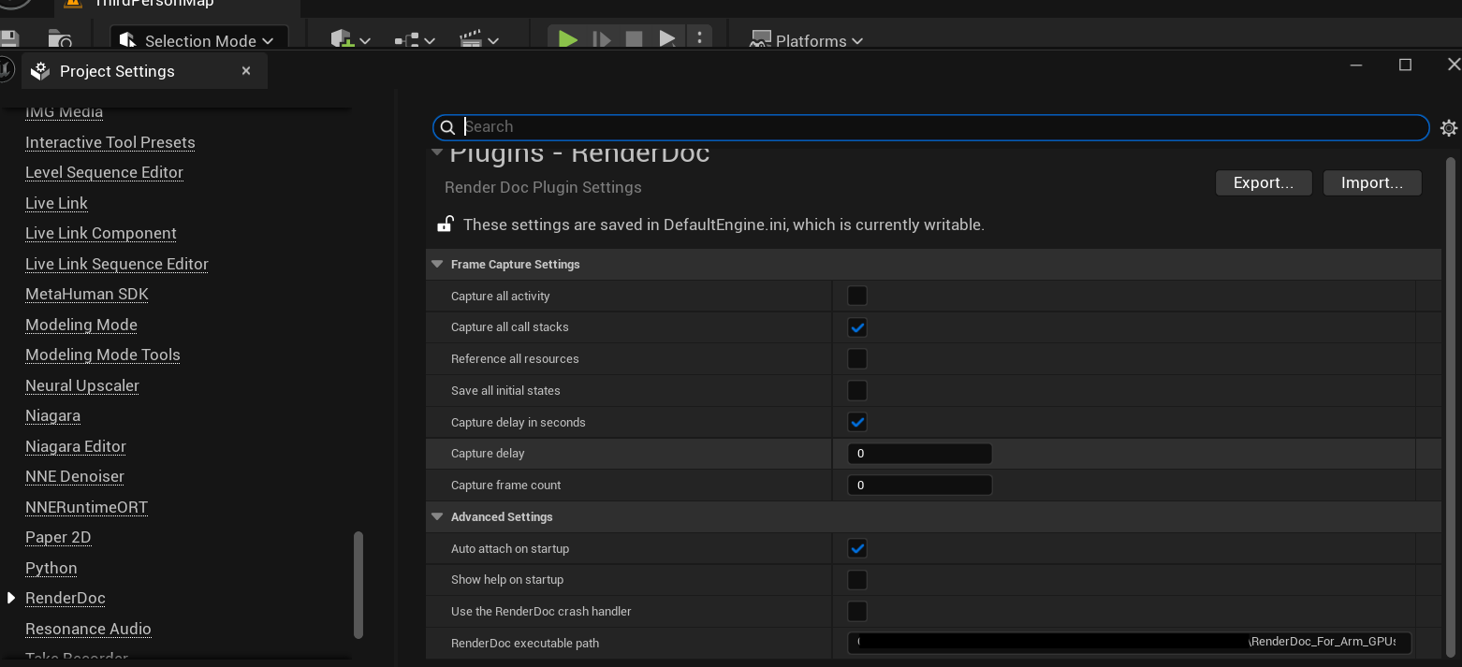The height and width of the screenshot is (667, 1462).
Task: Open NNERuntimeORT settings
Action: pos(86,507)
